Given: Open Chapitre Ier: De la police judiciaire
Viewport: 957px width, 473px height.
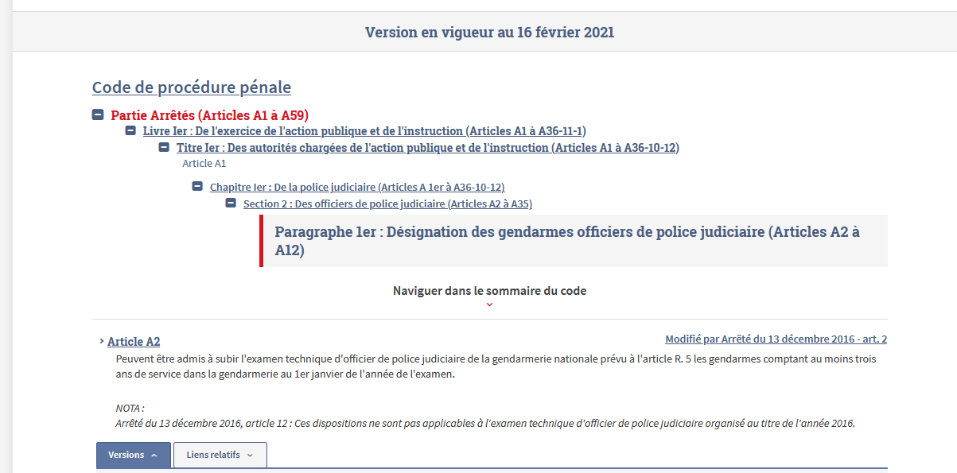Looking at the screenshot, I should click(x=357, y=188).
